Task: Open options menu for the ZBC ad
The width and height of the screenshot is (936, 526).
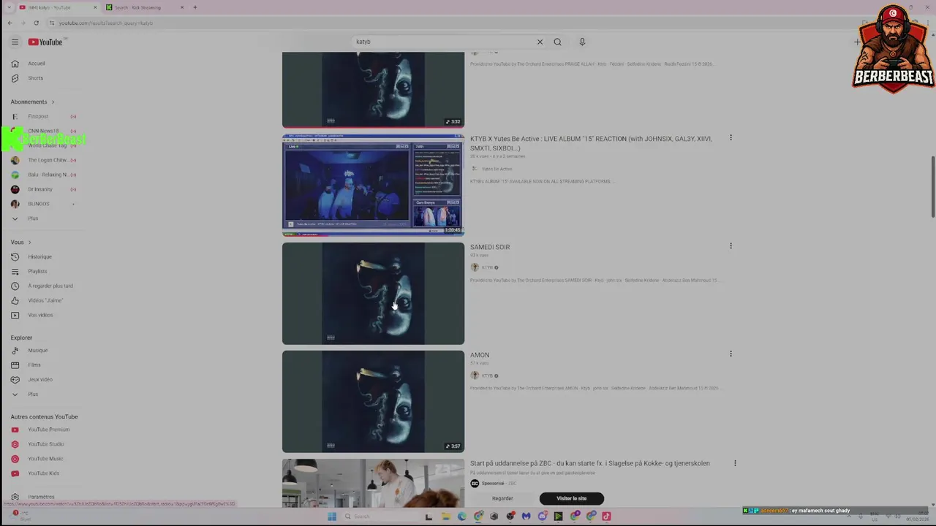Action: pyautogui.click(x=735, y=462)
